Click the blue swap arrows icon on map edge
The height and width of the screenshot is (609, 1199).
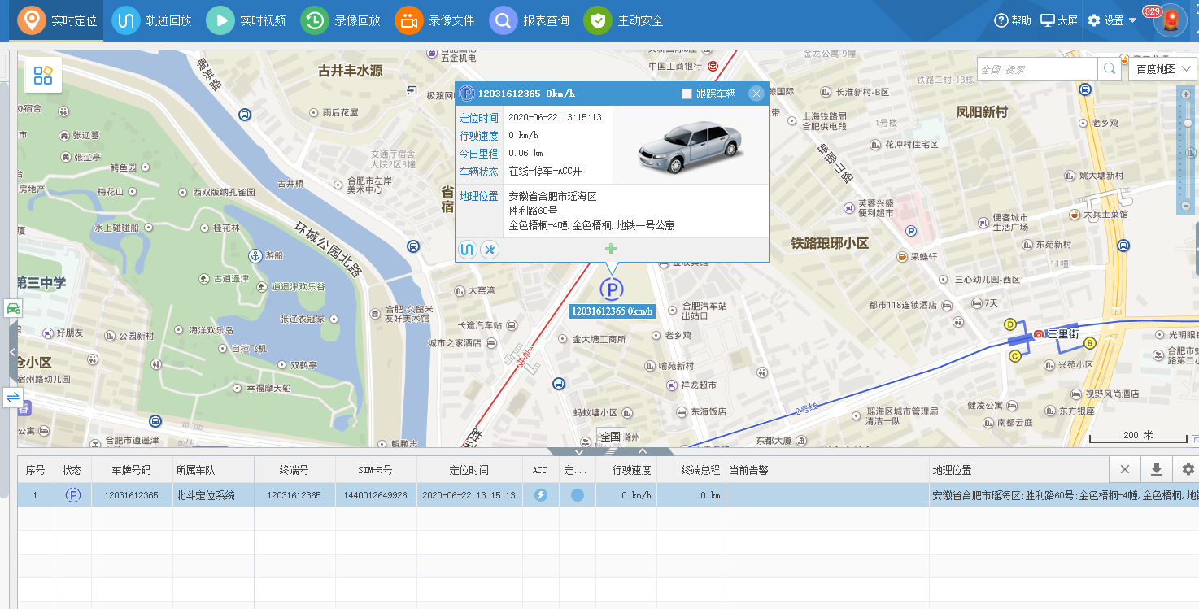tap(12, 398)
